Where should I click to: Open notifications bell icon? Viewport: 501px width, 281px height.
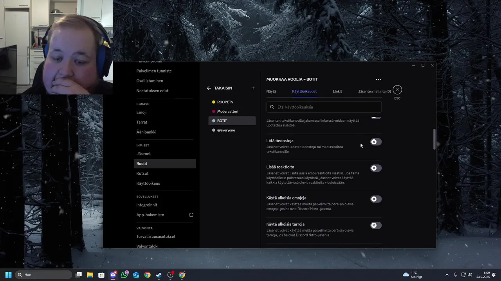[x=495, y=275]
